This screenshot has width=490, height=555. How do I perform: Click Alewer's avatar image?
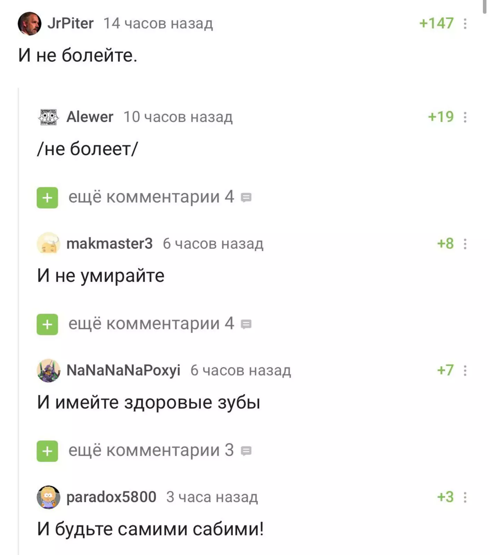(48, 117)
